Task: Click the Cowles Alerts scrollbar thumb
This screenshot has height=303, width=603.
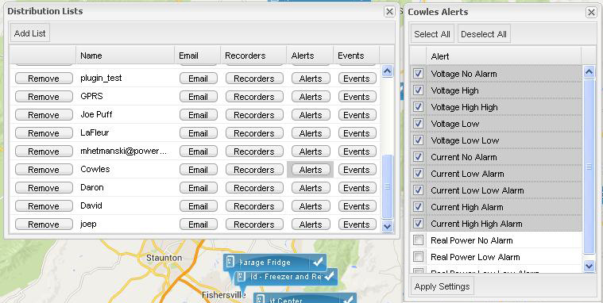Action: click(x=589, y=166)
